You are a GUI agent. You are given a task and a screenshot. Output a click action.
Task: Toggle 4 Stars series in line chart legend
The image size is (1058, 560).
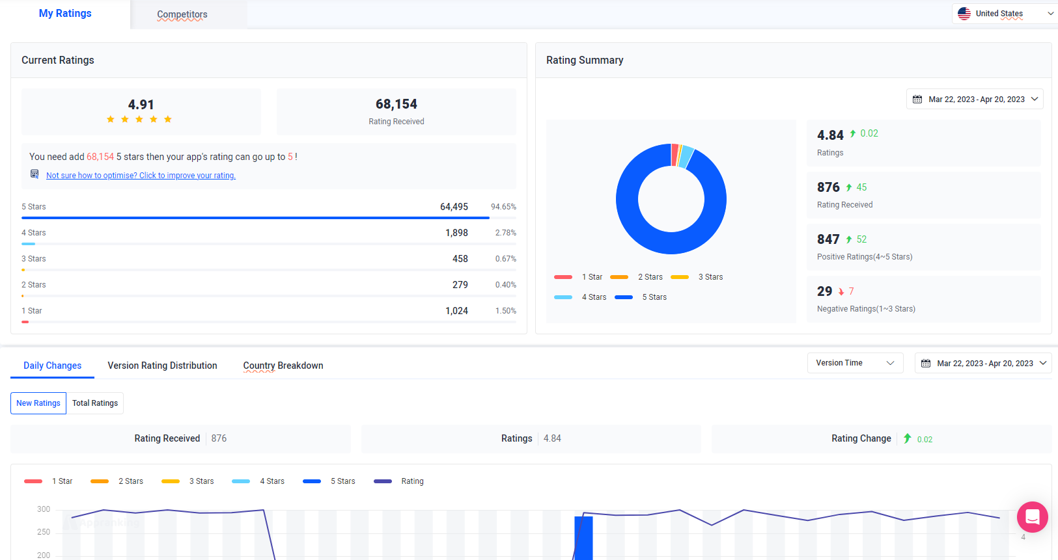[258, 481]
